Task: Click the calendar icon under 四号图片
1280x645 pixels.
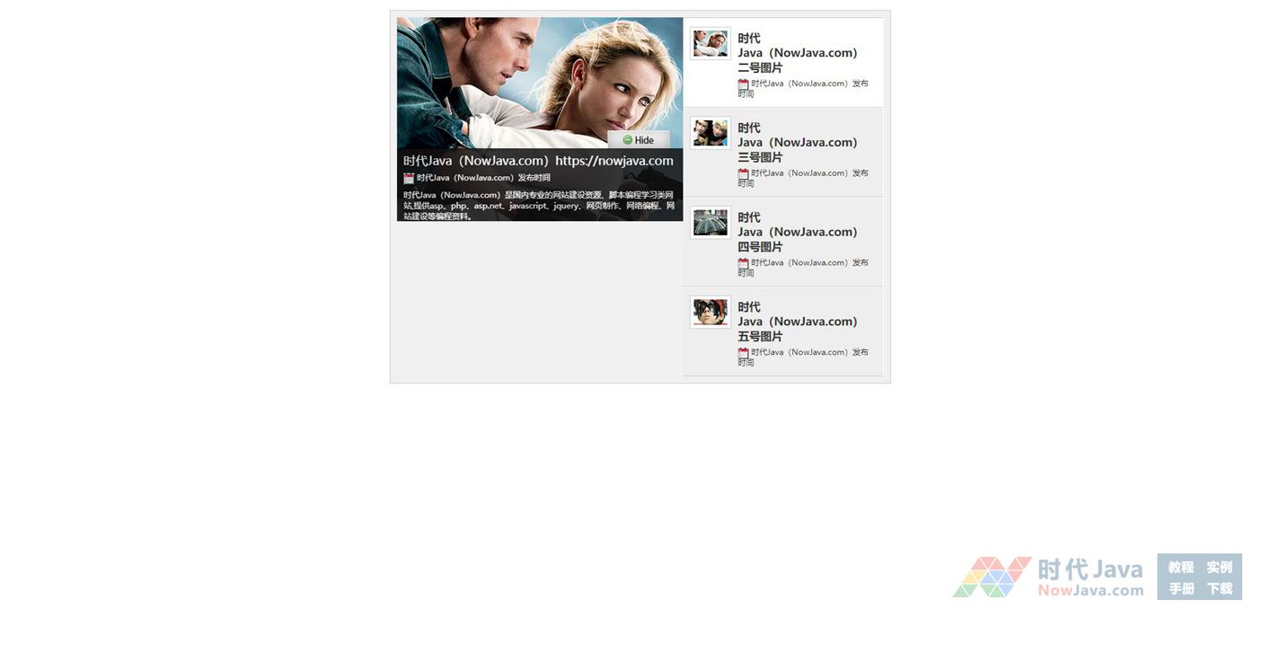Action: 743,263
